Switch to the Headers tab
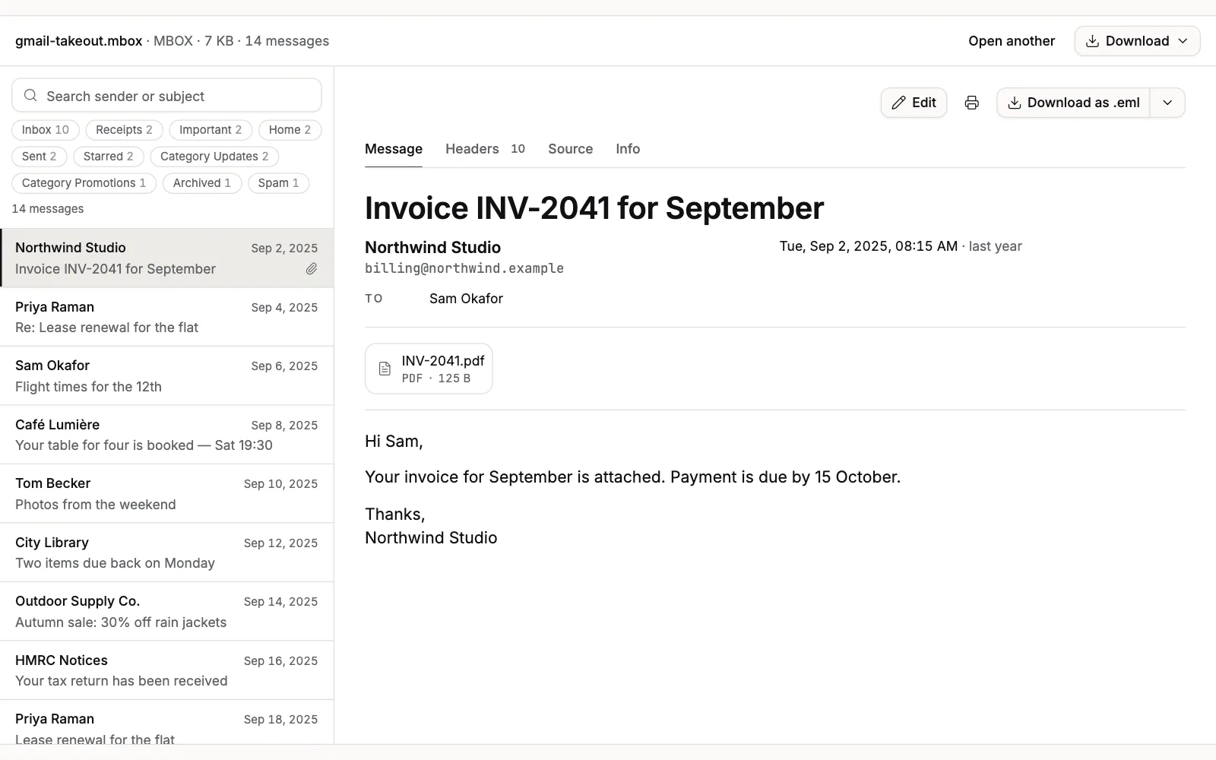The height and width of the screenshot is (760, 1216). [x=485, y=149]
